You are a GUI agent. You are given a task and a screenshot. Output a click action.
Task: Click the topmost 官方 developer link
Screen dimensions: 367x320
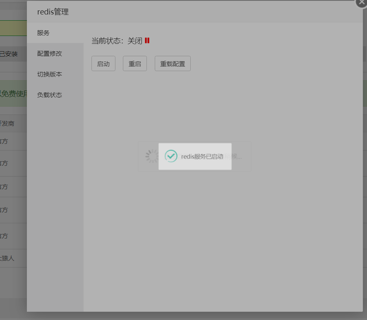coord(5,141)
